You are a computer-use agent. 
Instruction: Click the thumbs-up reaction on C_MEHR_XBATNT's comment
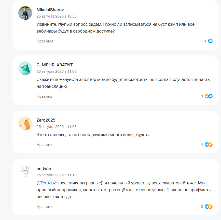tap(211, 96)
